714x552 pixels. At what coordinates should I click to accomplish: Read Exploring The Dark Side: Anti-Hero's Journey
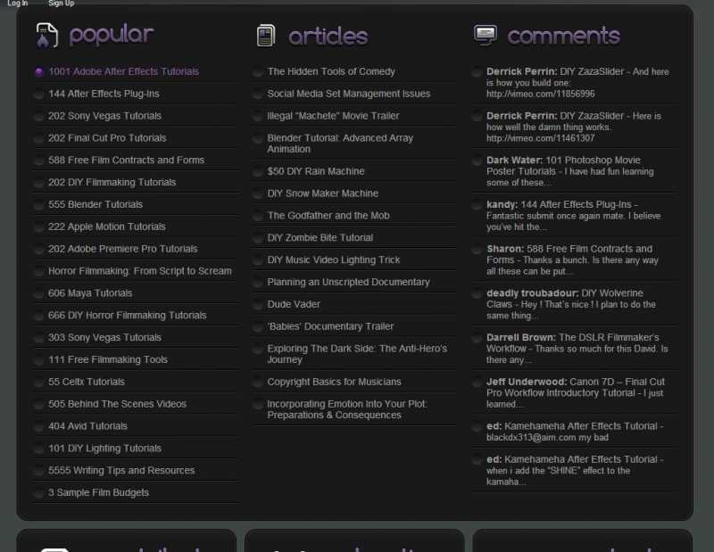pyautogui.click(x=357, y=355)
